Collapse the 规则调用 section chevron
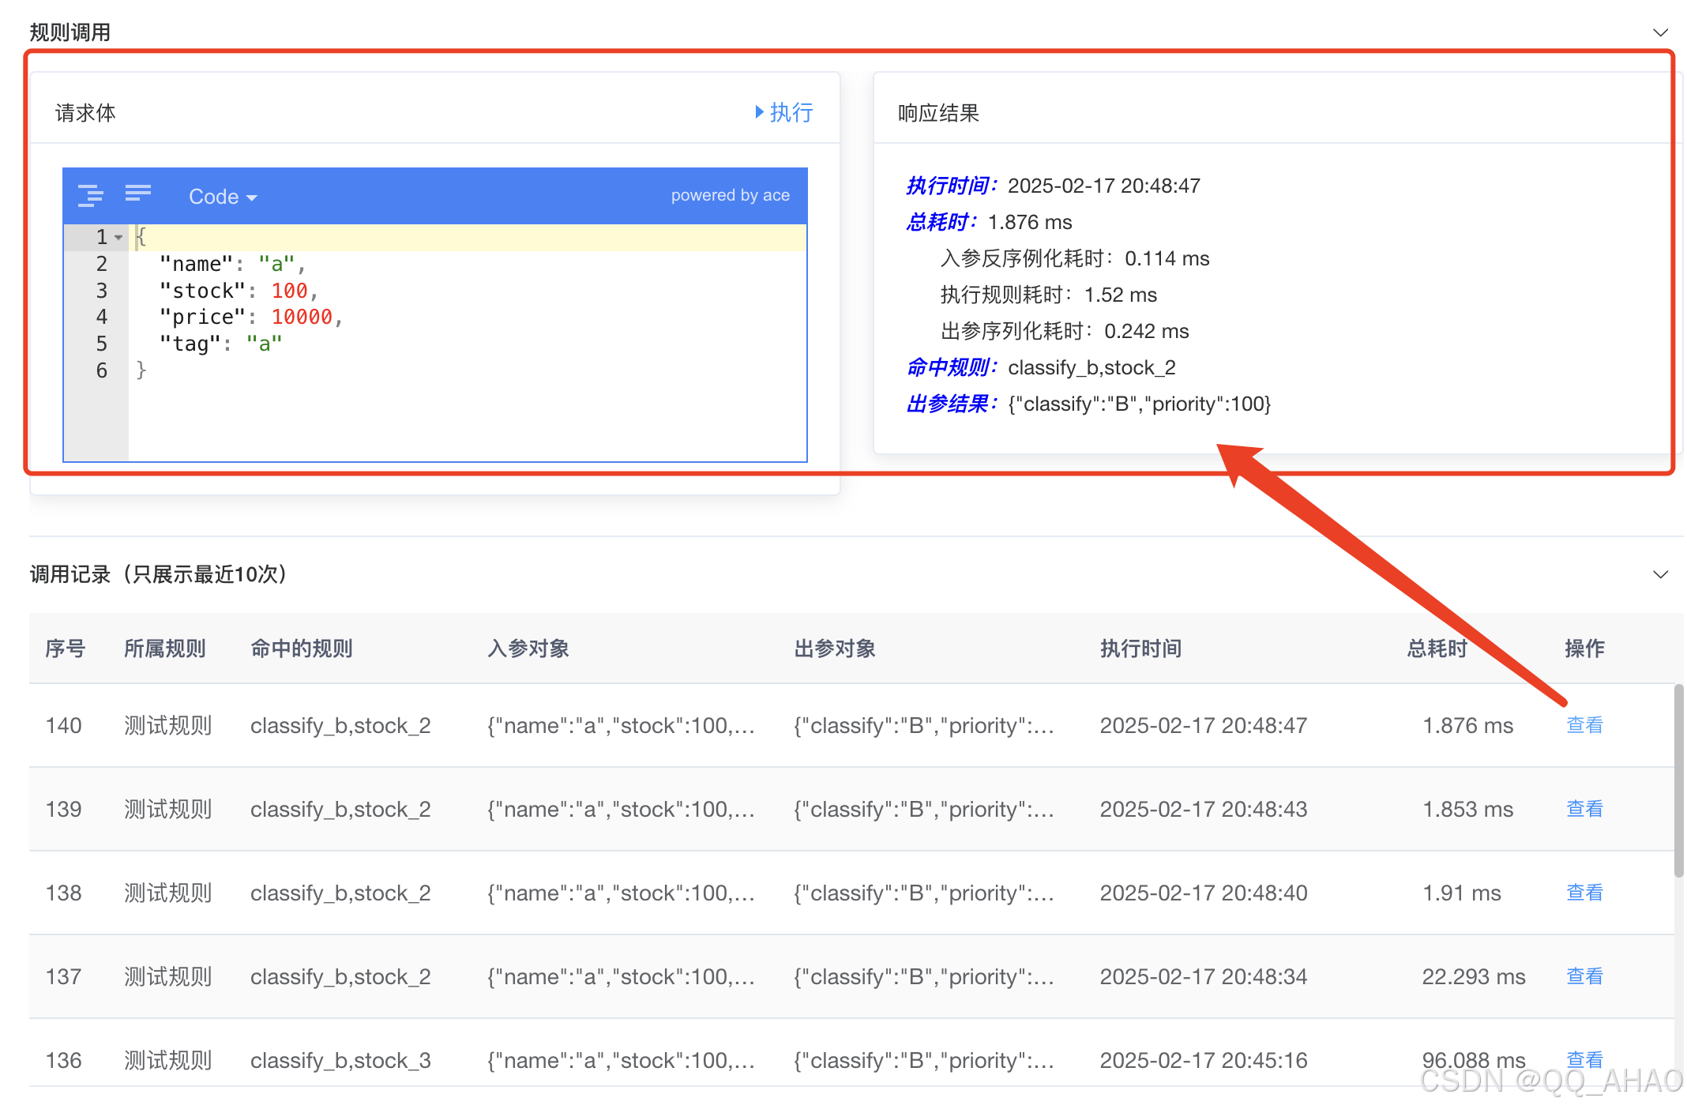 [x=1660, y=32]
